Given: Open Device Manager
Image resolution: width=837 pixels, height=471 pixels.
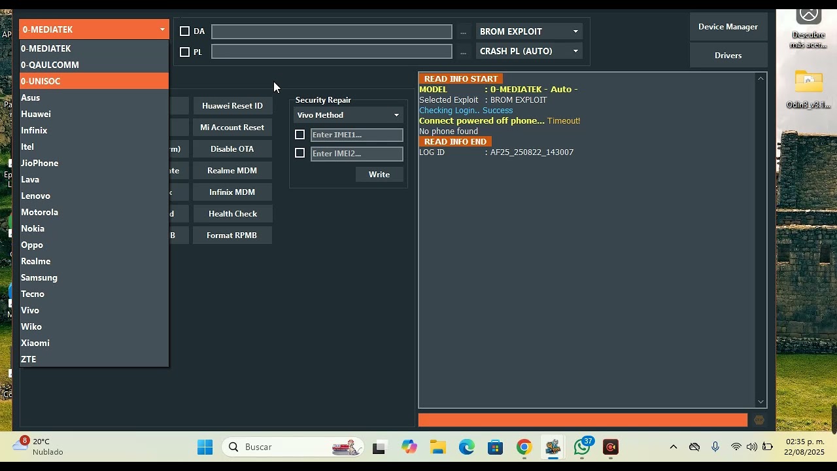Looking at the screenshot, I should (728, 27).
